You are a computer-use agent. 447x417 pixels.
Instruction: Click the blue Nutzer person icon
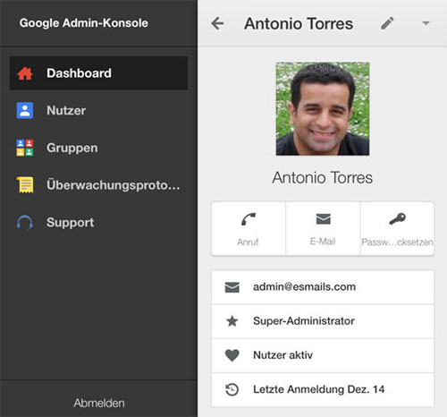(x=25, y=110)
